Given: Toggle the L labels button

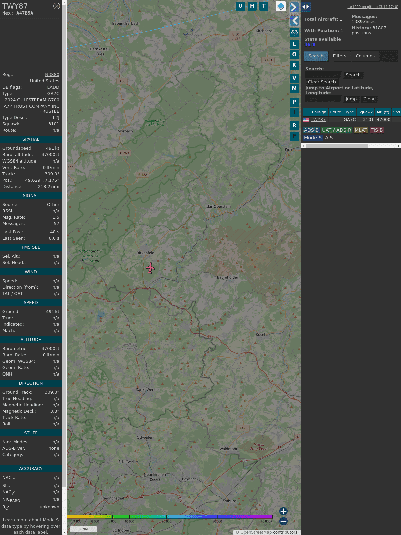Looking at the screenshot, I should 294,44.
